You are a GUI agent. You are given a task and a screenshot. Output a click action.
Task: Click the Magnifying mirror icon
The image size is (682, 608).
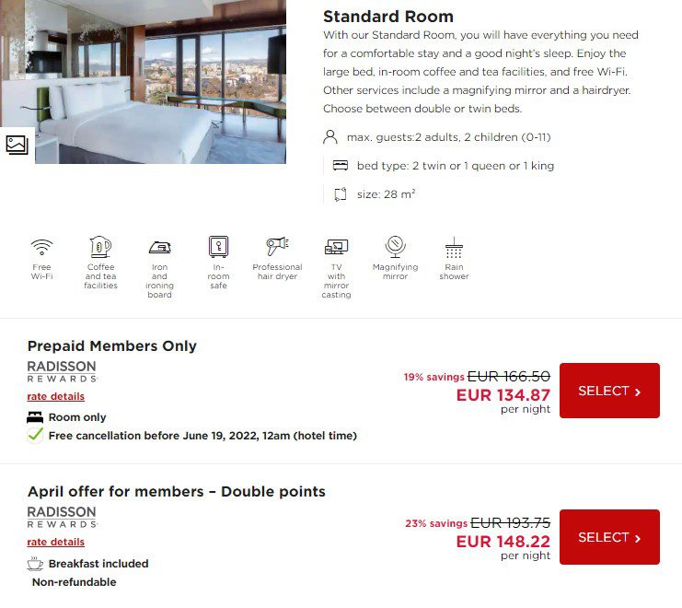coord(396,247)
